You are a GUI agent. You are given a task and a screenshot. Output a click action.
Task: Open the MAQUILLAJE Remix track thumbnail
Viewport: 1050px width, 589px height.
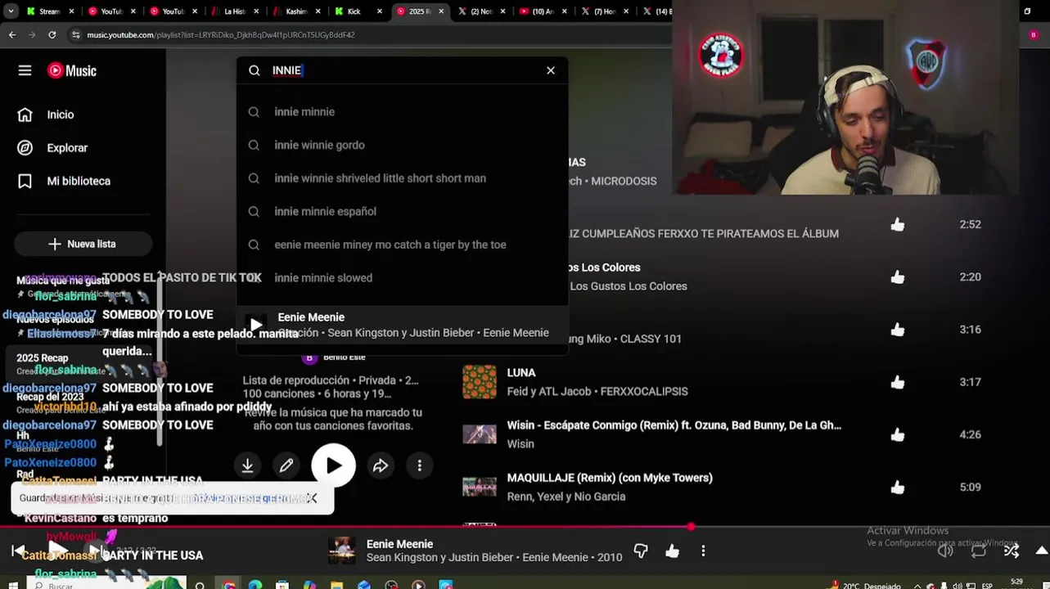click(x=480, y=487)
